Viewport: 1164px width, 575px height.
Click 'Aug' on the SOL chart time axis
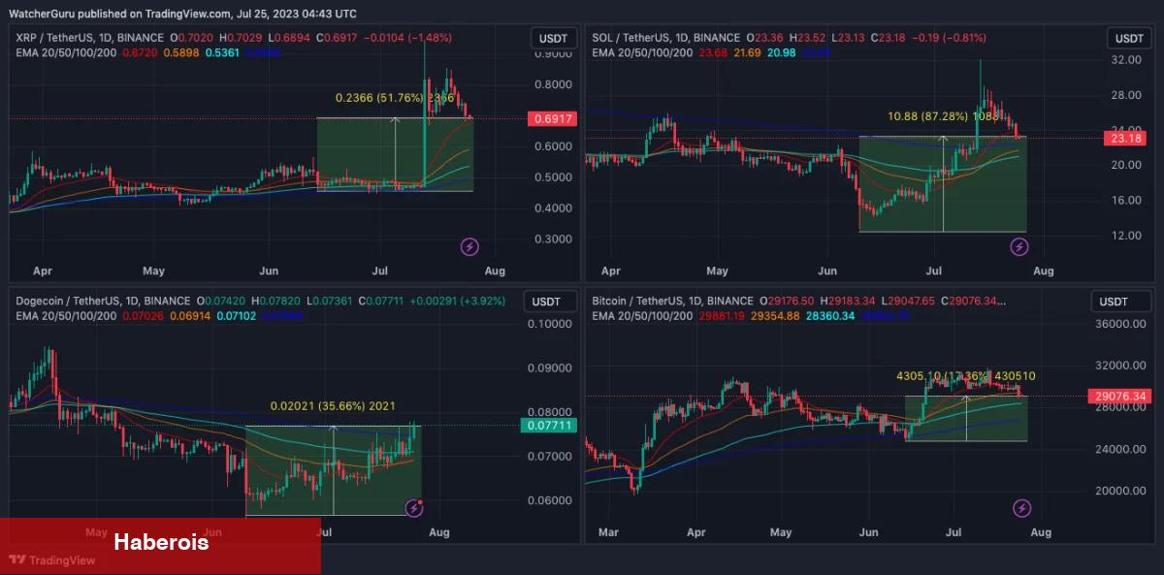tap(1042, 271)
